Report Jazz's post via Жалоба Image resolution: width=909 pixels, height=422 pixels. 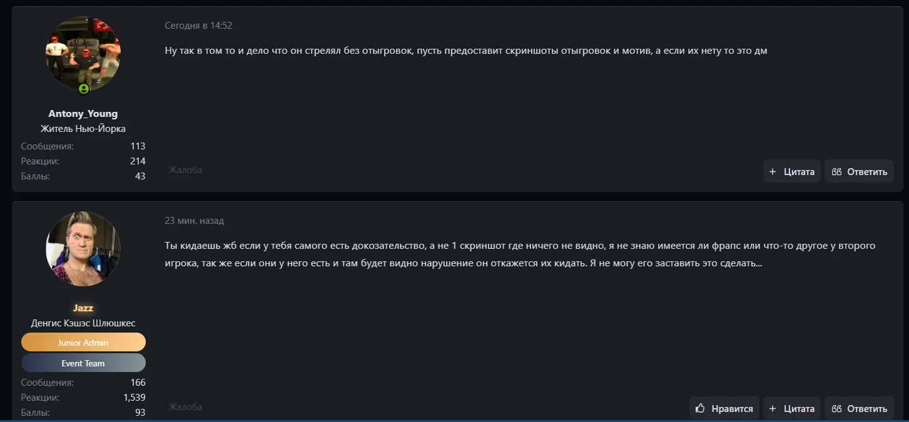coord(185,407)
